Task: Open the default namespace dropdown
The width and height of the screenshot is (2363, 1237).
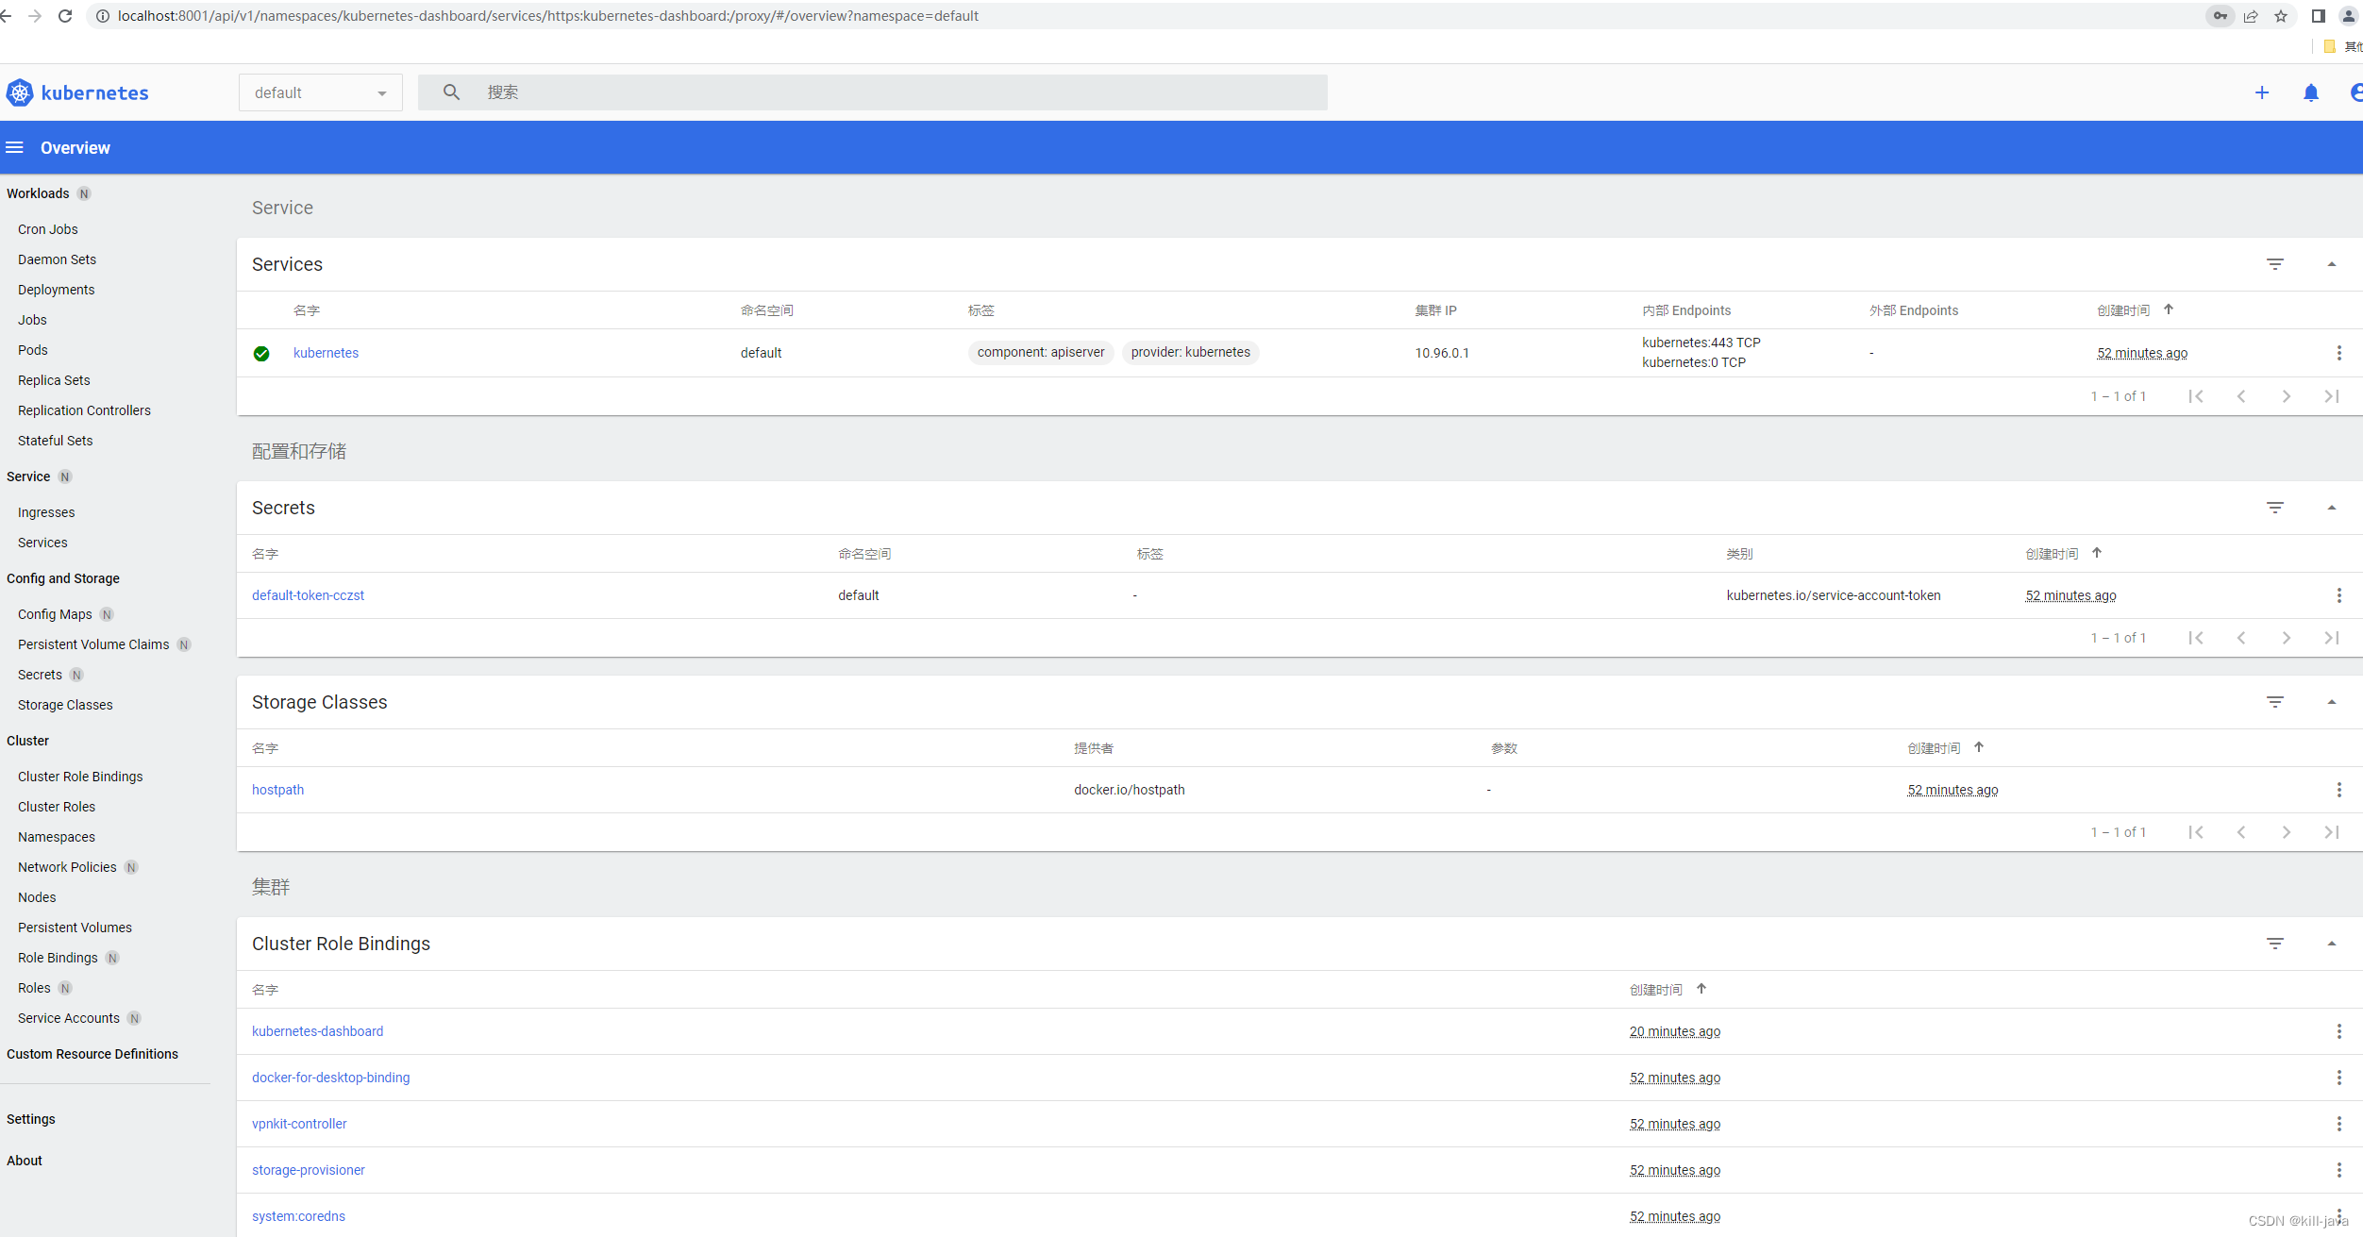Action: coord(321,92)
